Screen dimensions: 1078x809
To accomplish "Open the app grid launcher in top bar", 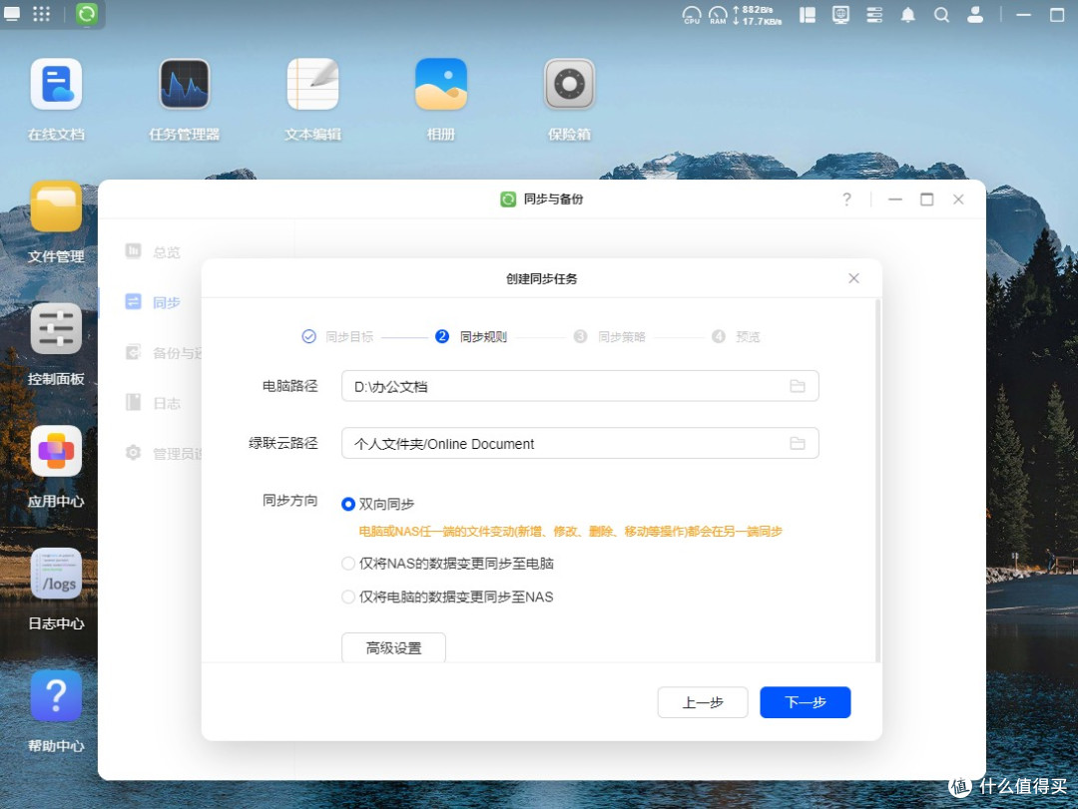I will [41, 14].
